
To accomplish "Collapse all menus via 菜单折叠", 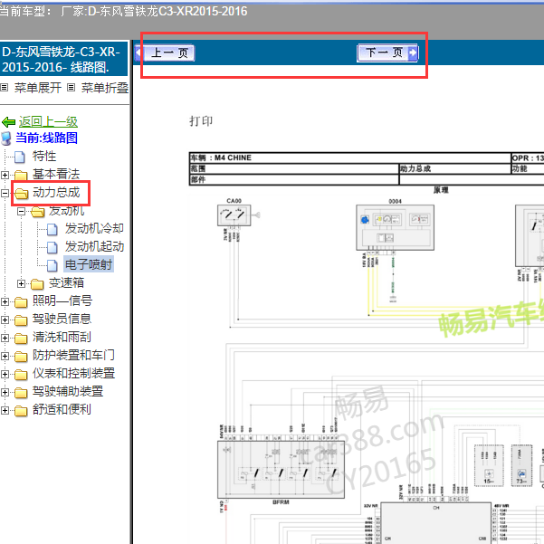I will pyautogui.click(x=105, y=88).
